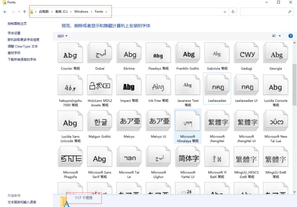Select the Ink Free 常规 font icon
The width and height of the screenshot is (297, 207).
click(158, 85)
